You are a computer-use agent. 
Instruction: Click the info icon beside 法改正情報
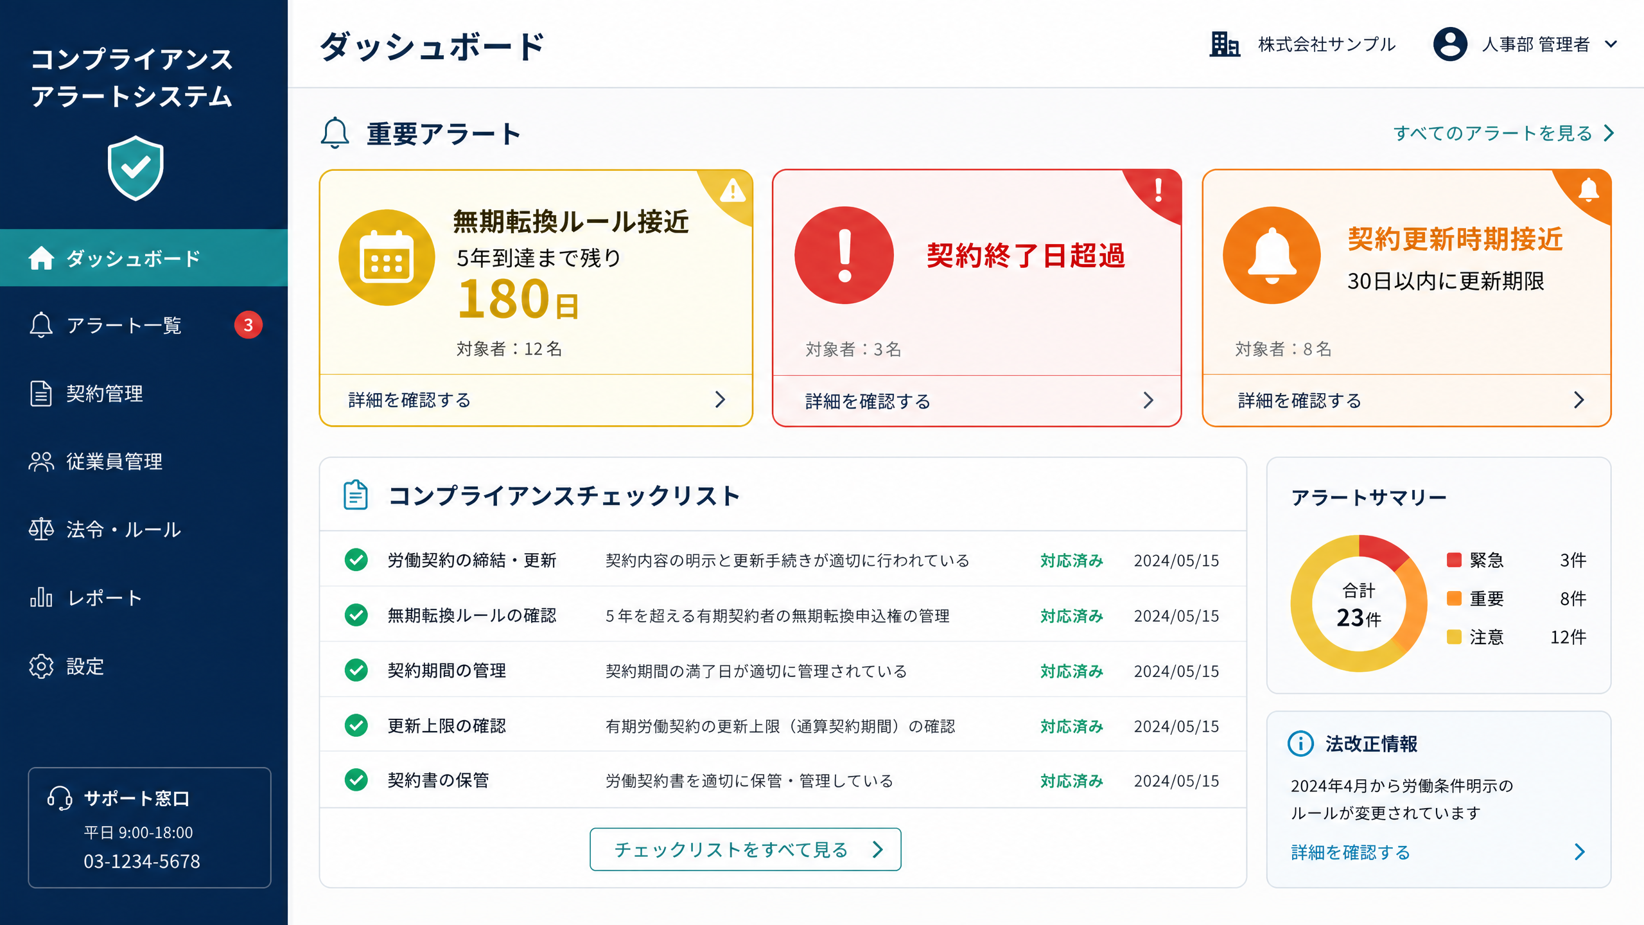[x=1300, y=744]
